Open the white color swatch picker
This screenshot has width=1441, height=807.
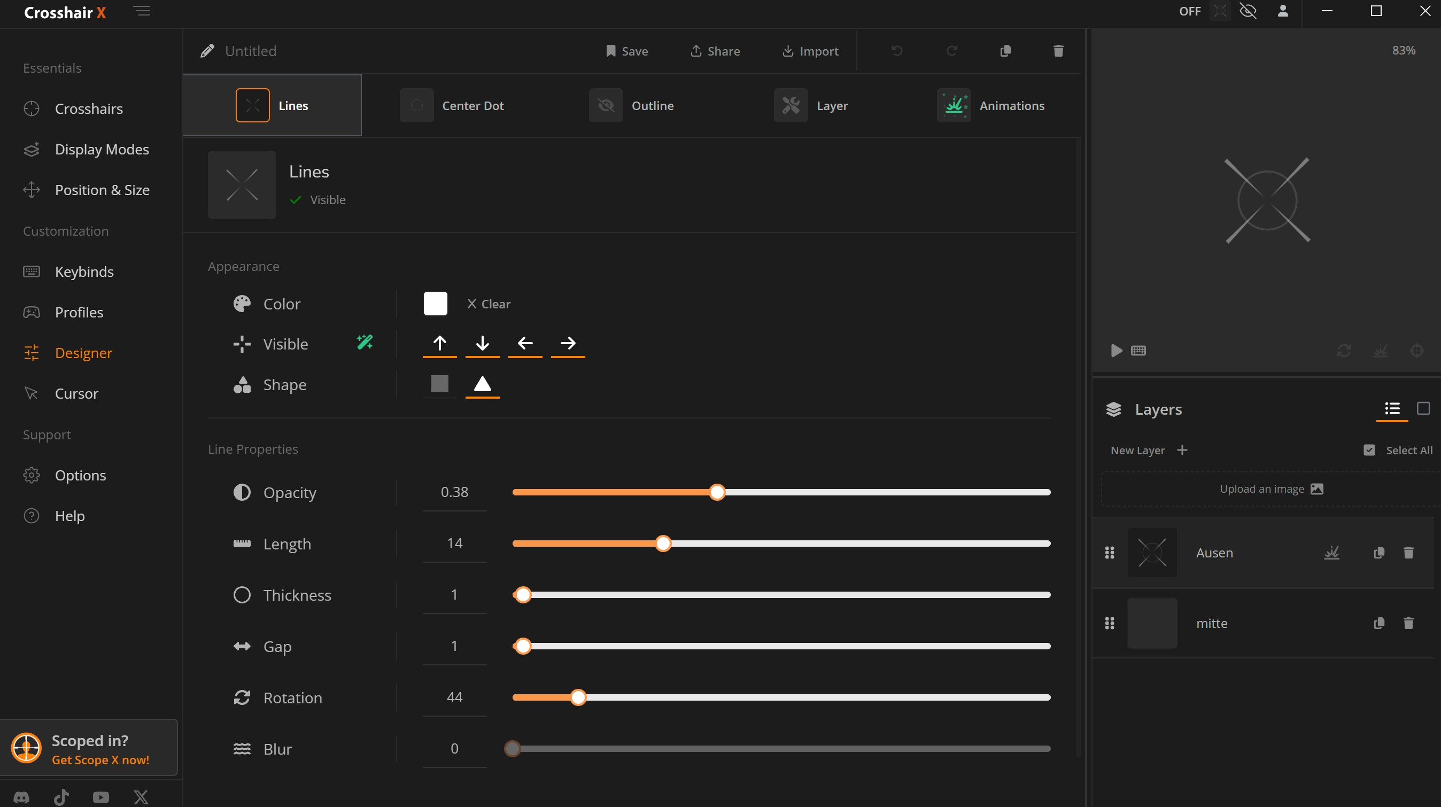click(x=435, y=304)
